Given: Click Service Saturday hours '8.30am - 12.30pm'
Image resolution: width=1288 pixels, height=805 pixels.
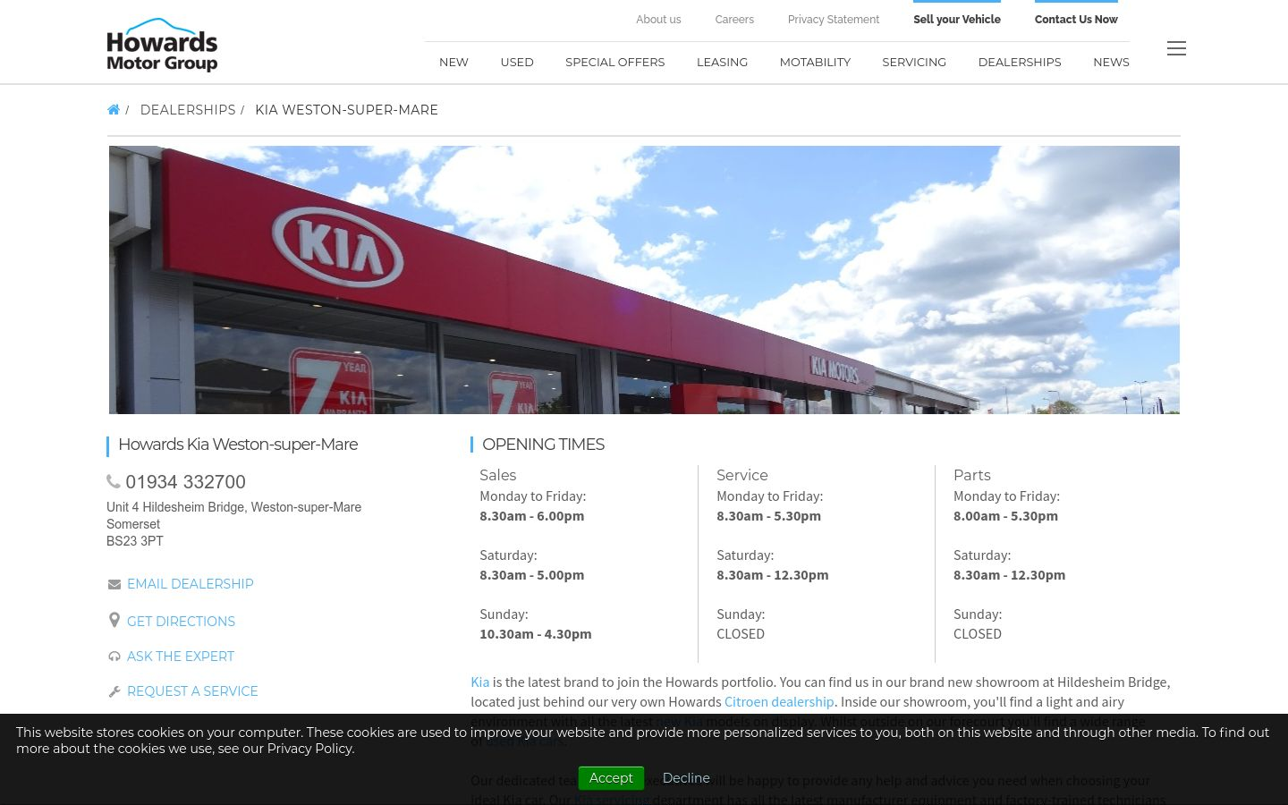Looking at the screenshot, I should point(773,575).
